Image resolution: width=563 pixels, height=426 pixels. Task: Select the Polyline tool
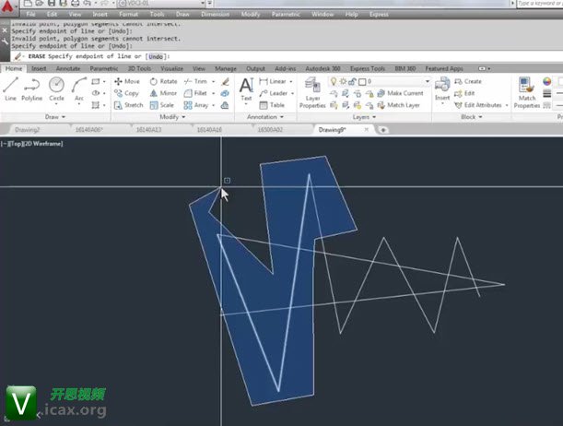point(31,89)
